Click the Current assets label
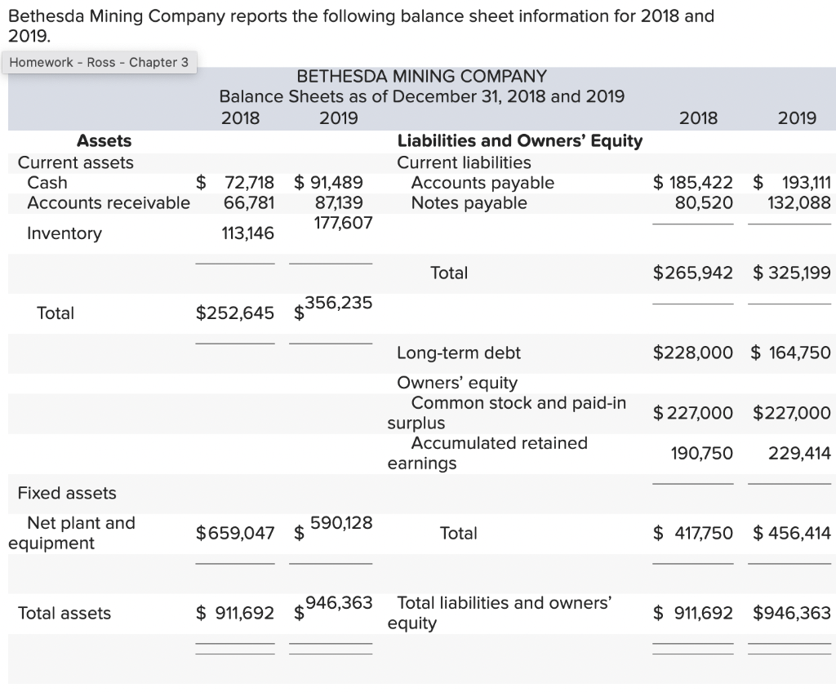The width and height of the screenshot is (836, 692). tap(76, 162)
